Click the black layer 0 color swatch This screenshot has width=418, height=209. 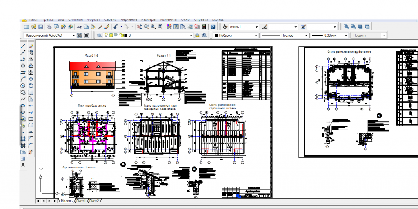point(126,35)
